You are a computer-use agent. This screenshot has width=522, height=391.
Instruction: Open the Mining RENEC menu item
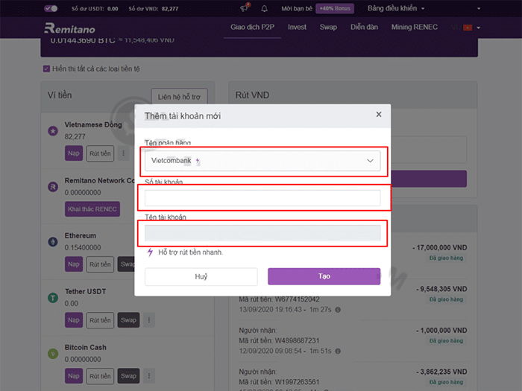click(x=415, y=28)
